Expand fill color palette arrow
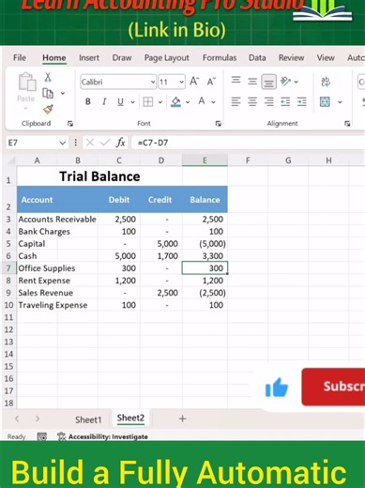This screenshot has height=488, width=365. tap(188, 102)
